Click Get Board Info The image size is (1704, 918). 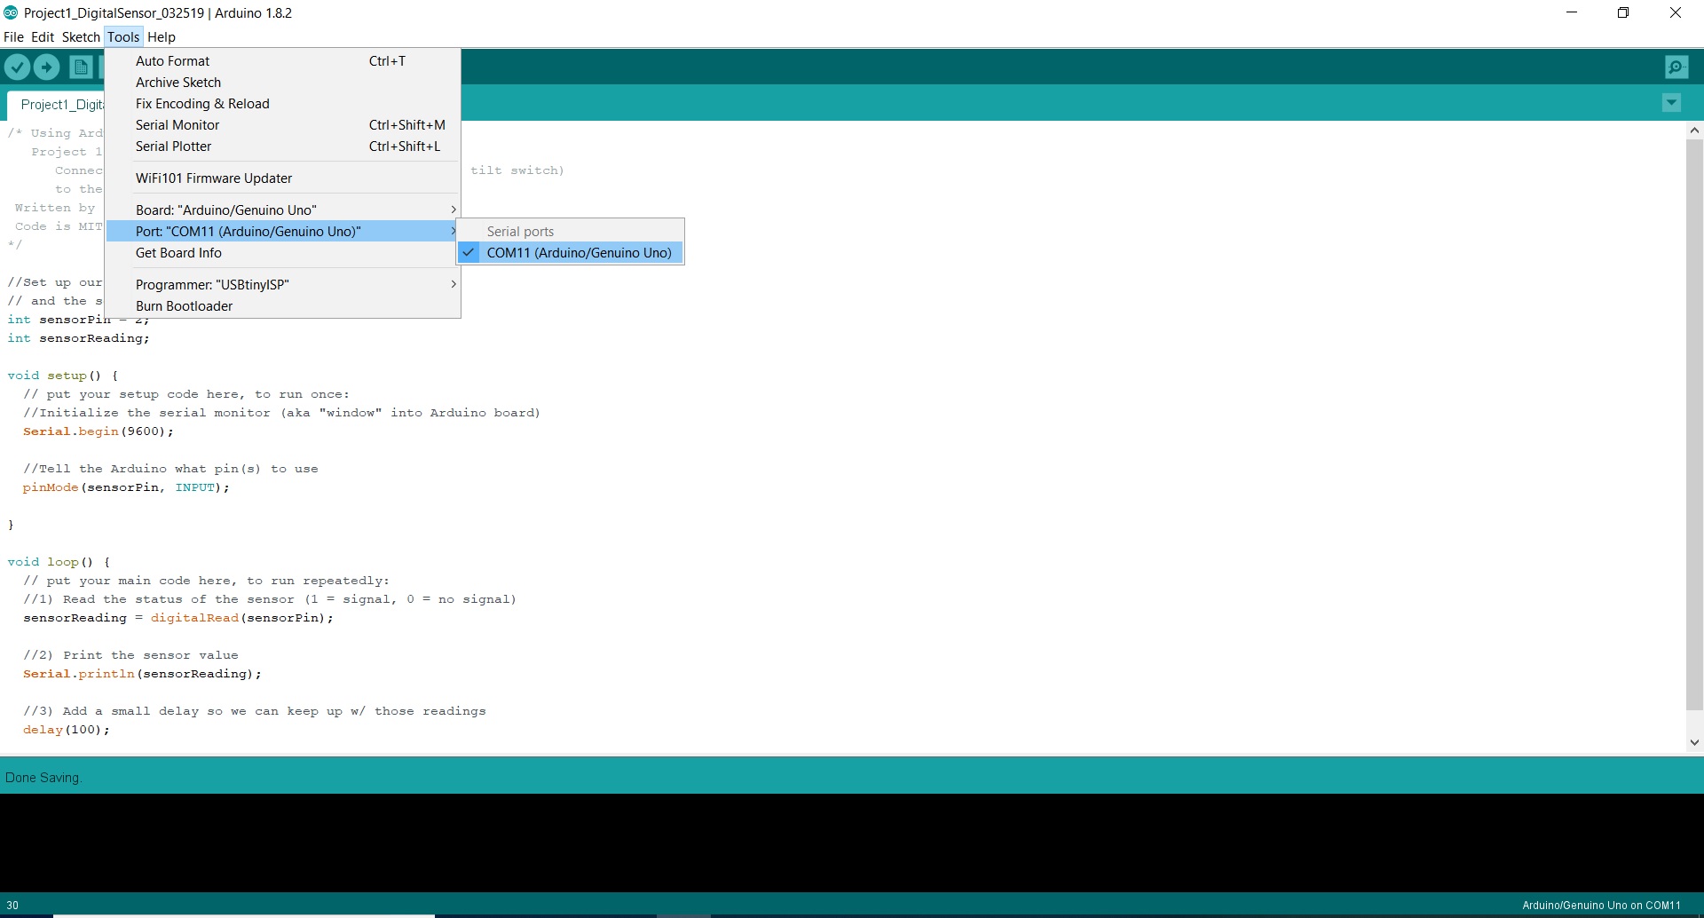pos(178,252)
